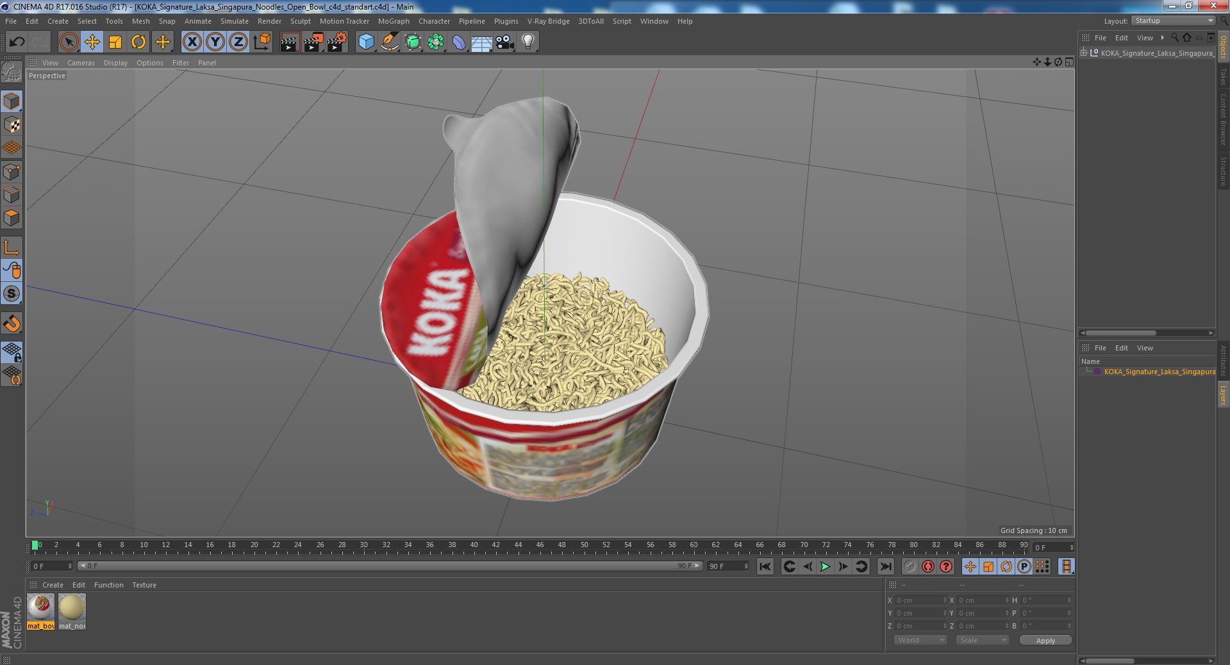1230x665 pixels.
Task: Click the Undo arrow icon
Action: pos(17,42)
